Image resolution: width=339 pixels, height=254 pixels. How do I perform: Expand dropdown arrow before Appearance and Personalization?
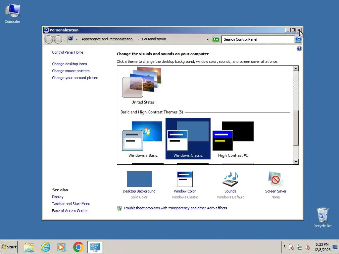(76, 39)
